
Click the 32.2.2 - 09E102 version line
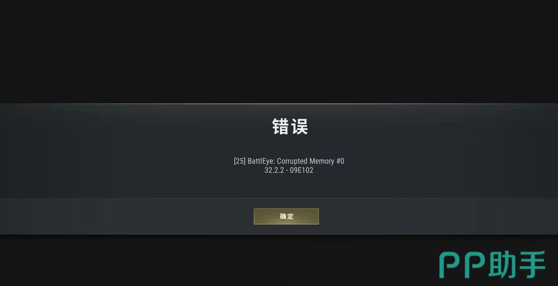point(289,170)
